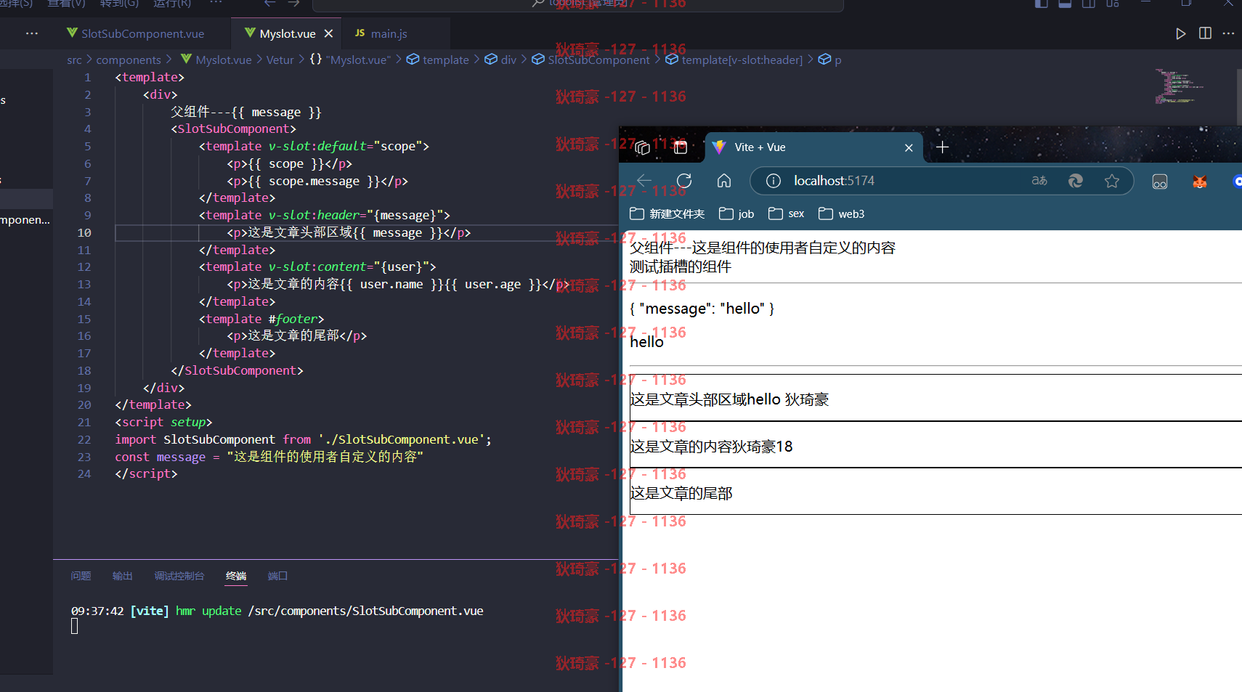Click the <script setup> line
The height and width of the screenshot is (692, 1242).
point(163,423)
